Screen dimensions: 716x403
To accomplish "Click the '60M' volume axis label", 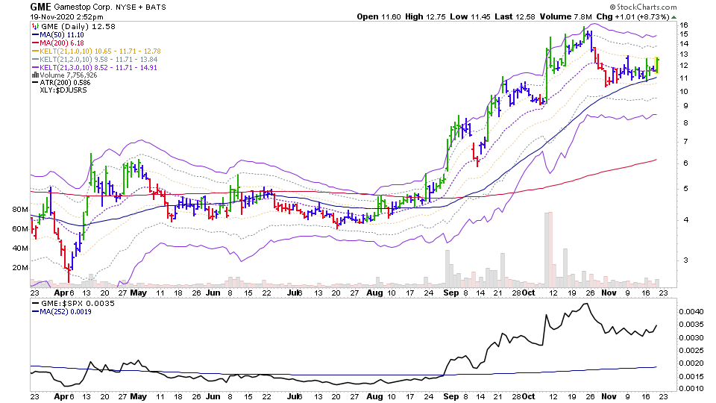I will [x=20, y=229].
